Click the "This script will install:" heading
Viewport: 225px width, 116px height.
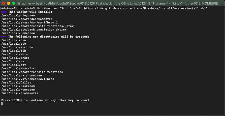(x=30, y=12)
